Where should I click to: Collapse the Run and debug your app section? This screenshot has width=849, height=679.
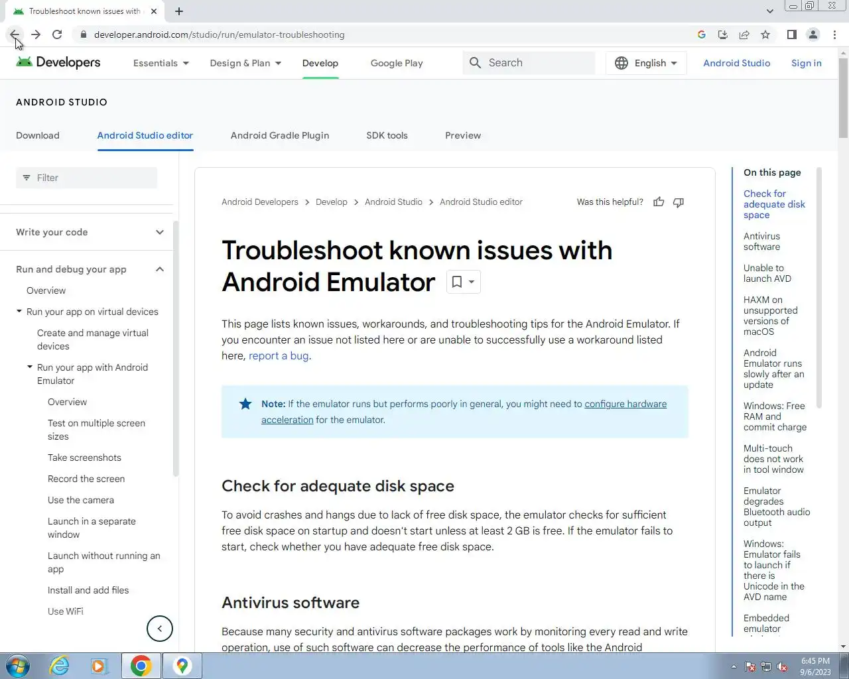click(160, 269)
